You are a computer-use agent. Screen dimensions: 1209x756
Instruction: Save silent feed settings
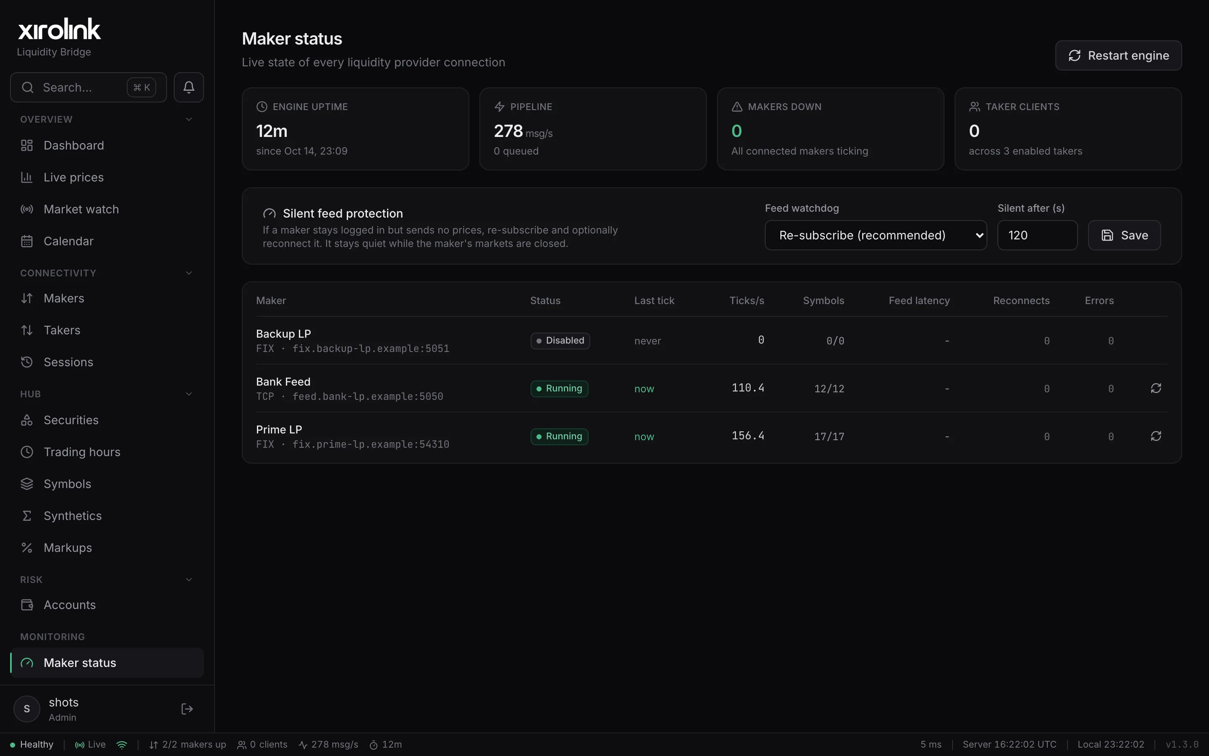tap(1124, 235)
